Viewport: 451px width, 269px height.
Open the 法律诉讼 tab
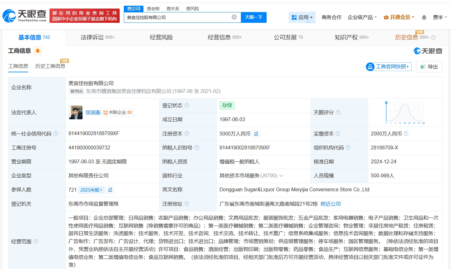(97, 37)
